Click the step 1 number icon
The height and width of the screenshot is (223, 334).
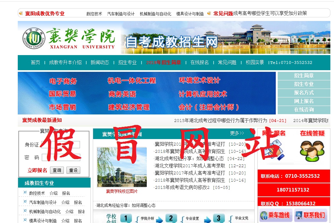click(x=125, y=218)
